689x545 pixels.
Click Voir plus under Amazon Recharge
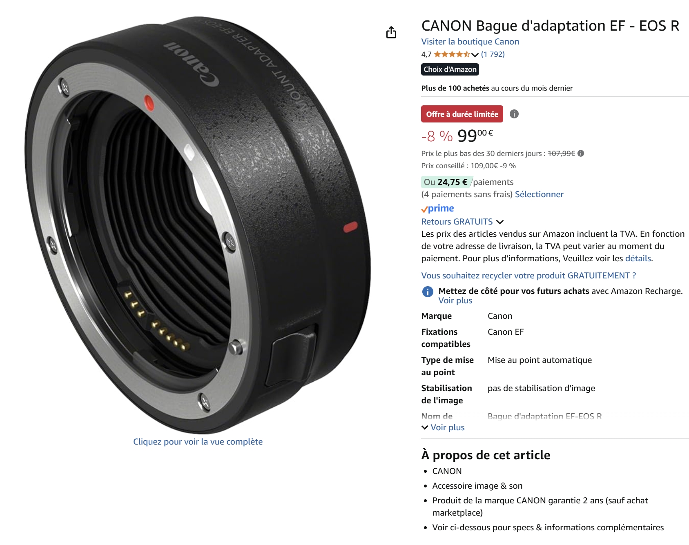455,300
